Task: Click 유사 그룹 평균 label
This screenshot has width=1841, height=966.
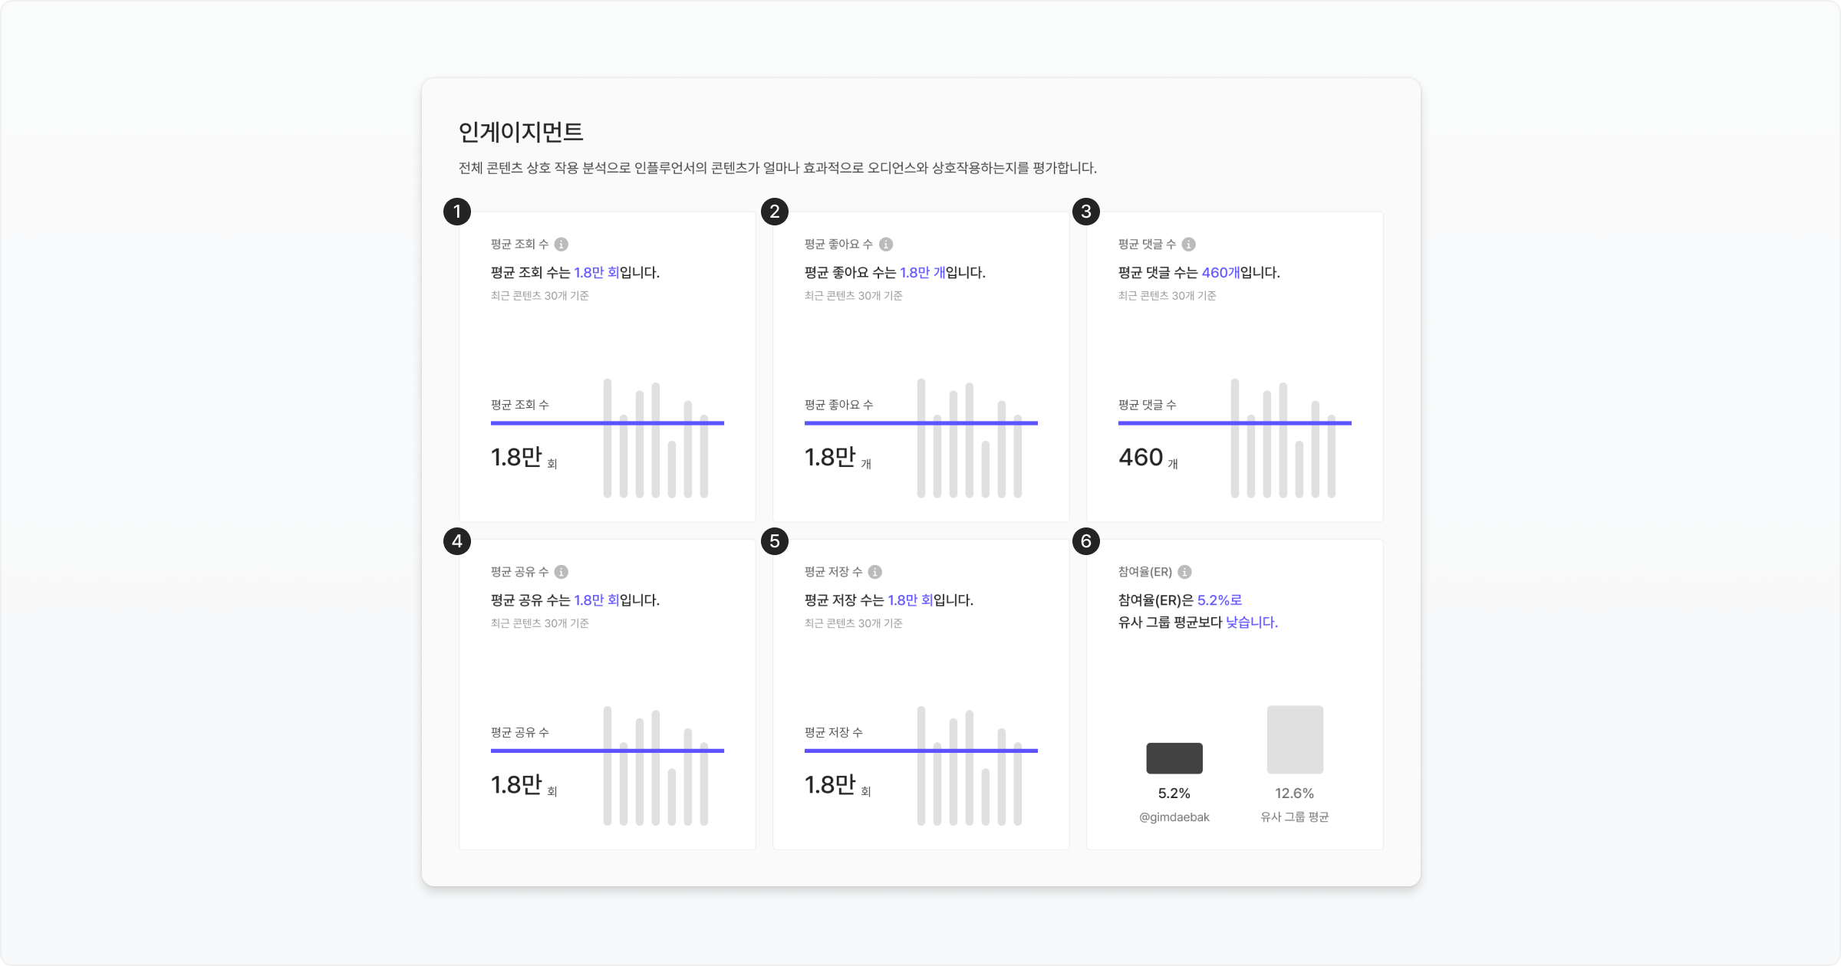Action: [1295, 817]
